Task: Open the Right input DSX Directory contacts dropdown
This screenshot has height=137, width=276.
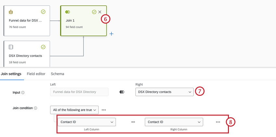Action: pos(164,92)
